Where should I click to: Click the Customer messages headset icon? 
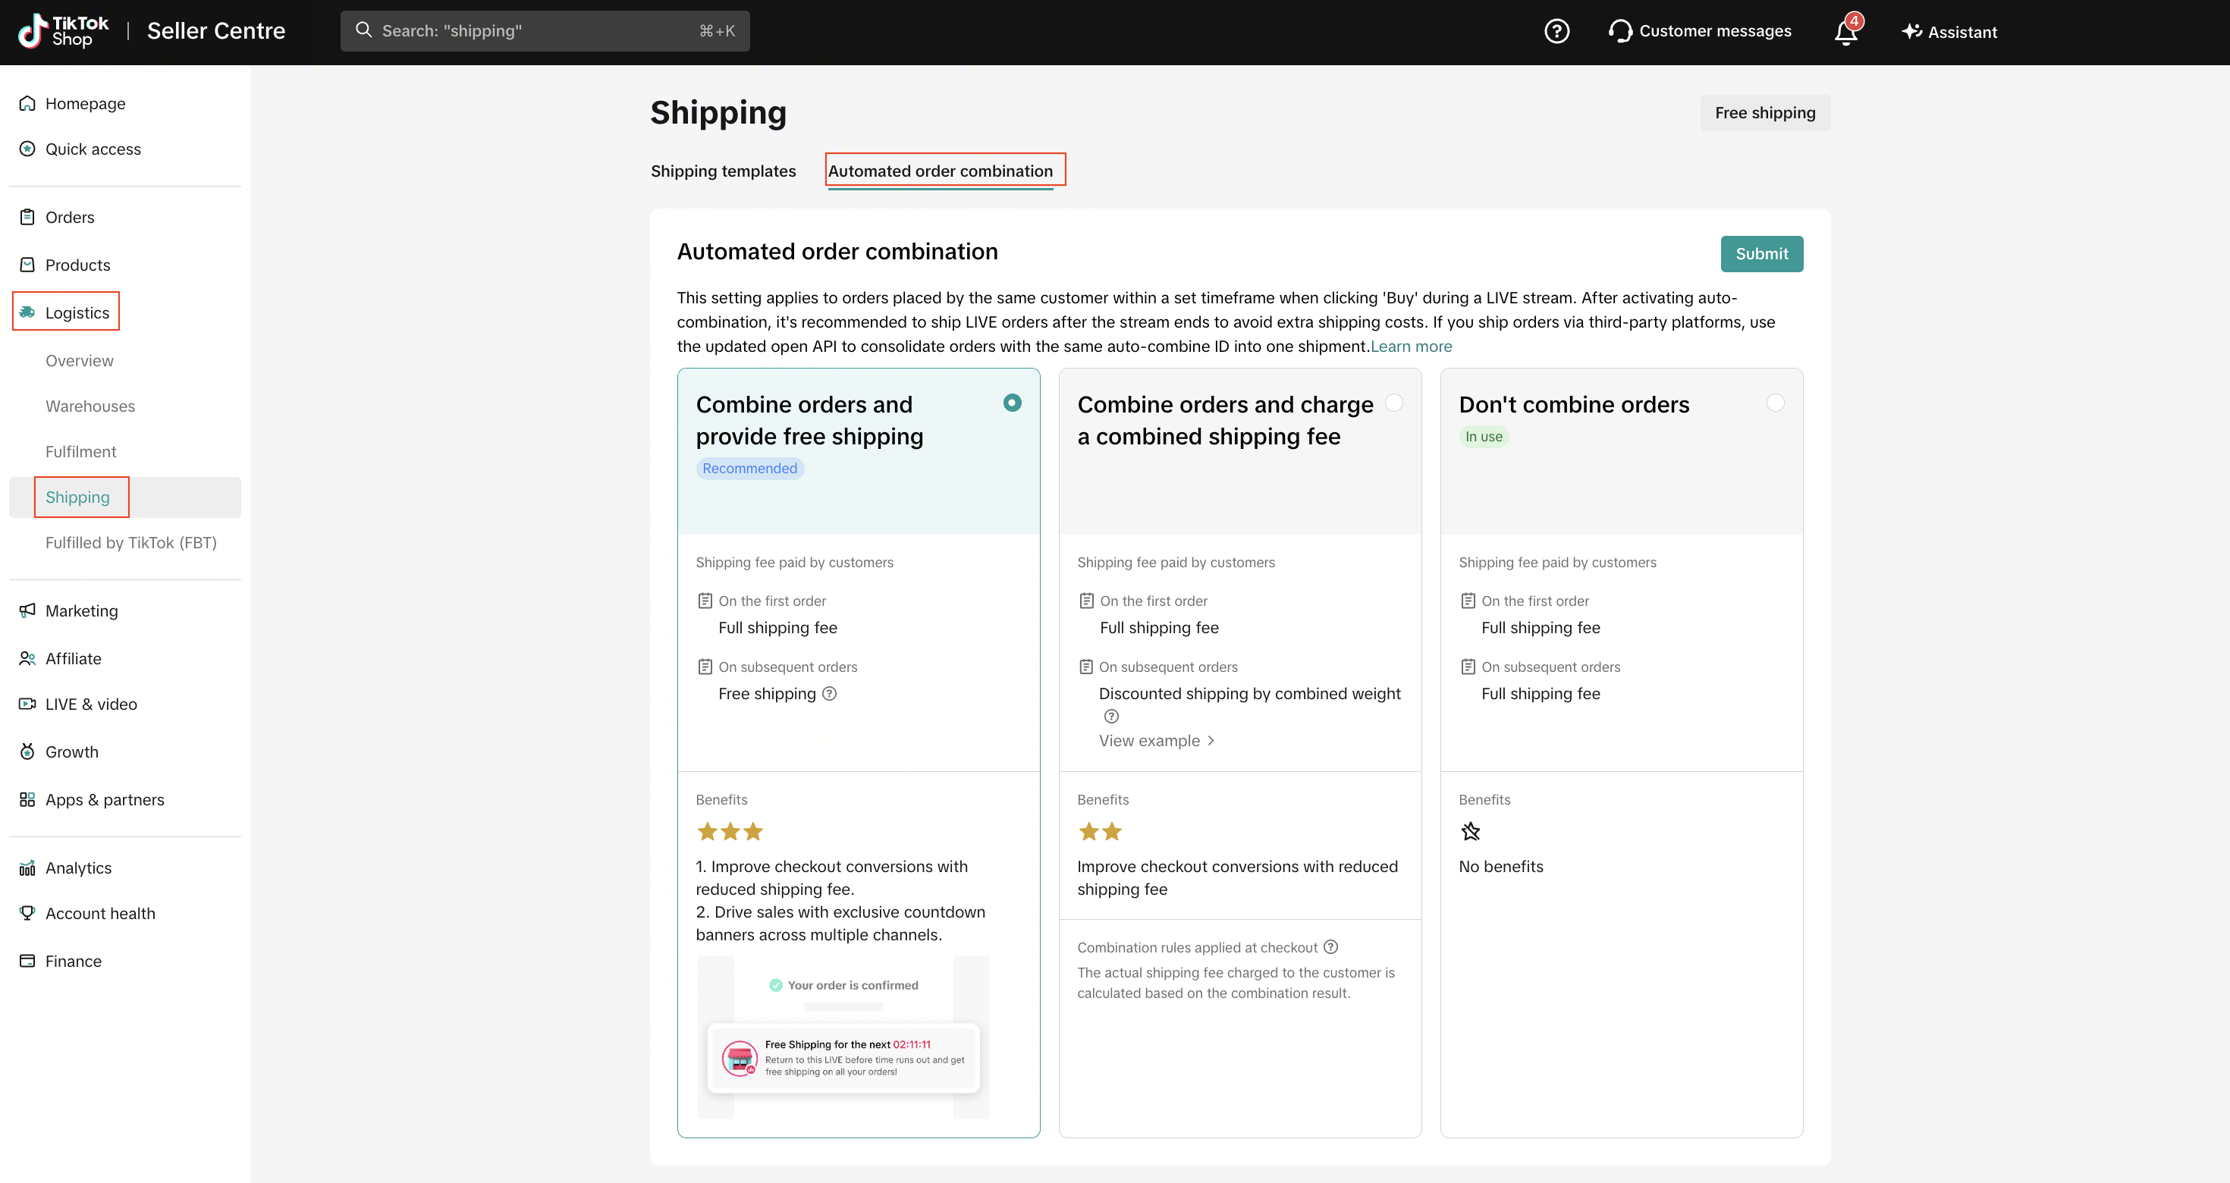(x=1619, y=31)
